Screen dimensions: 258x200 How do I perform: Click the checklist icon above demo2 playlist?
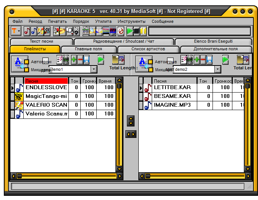(183, 59)
